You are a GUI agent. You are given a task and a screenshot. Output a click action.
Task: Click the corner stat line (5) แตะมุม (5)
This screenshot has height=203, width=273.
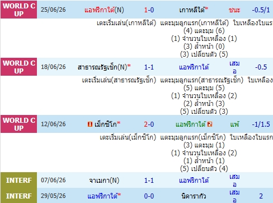[204, 88]
